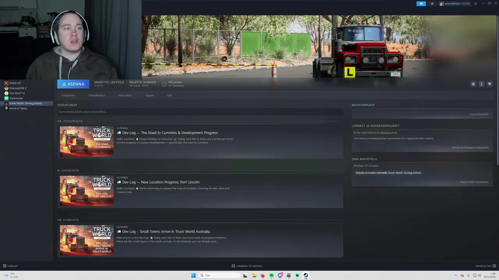The width and height of the screenshot is (499, 280).
Task: Switch to Big Picture mode monitor icon
Action: tap(476, 3)
